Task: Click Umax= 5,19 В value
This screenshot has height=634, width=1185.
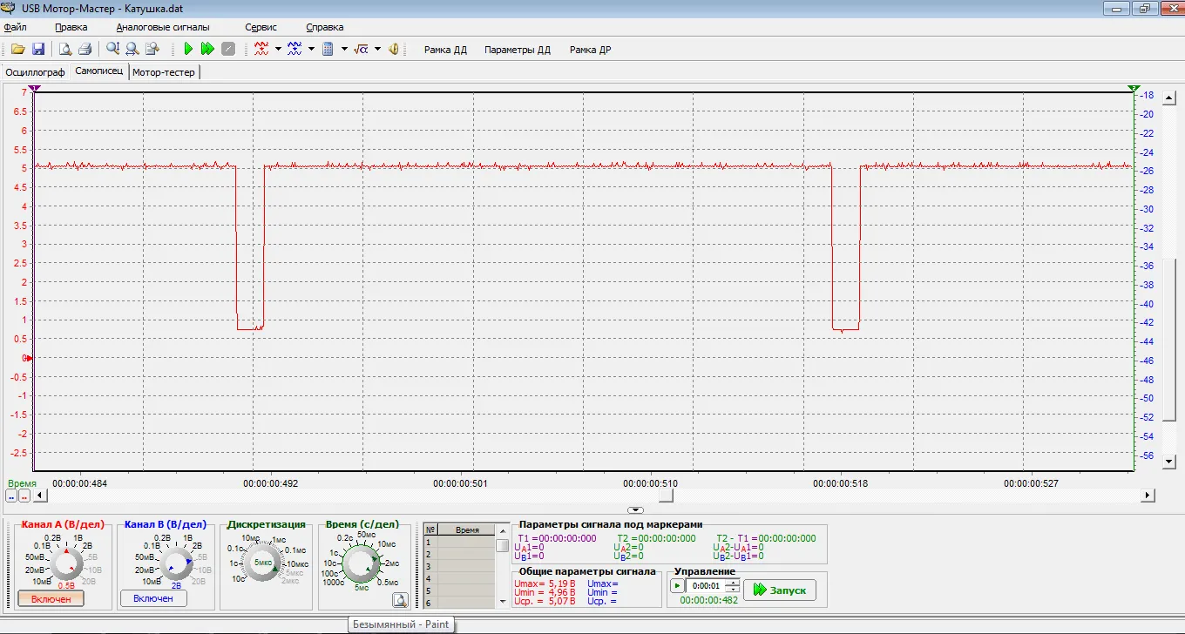Action: coord(545,583)
